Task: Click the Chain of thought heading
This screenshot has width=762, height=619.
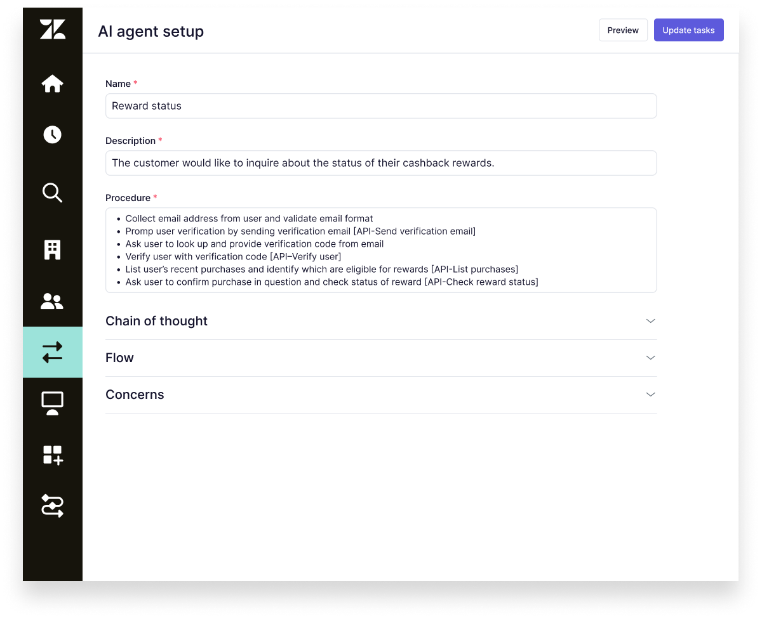Action: click(x=156, y=321)
